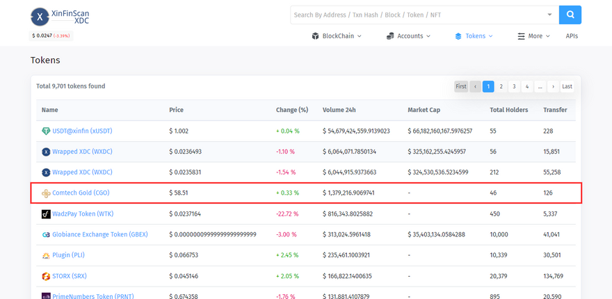Screen dimensions: 612x299
Task: Click the next page arrow
Action: click(x=552, y=87)
